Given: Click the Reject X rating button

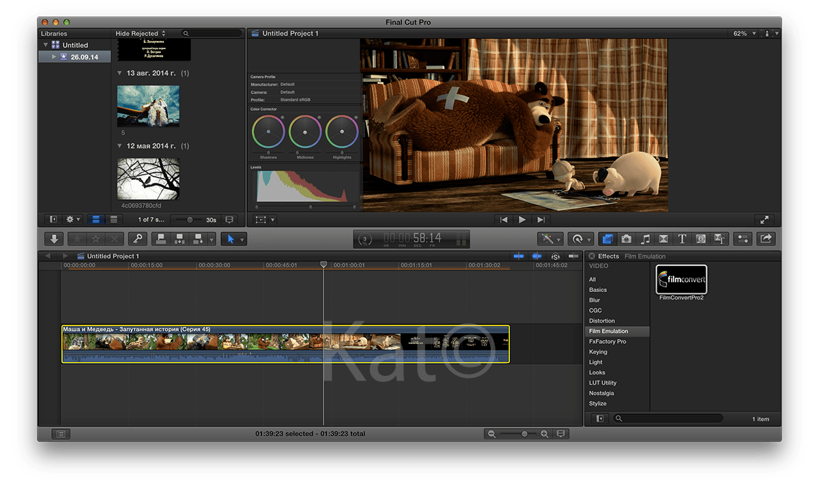Looking at the screenshot, I should pos(115,239).
